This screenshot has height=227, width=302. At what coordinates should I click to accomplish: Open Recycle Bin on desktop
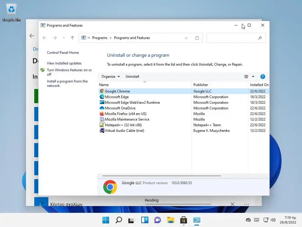pyautogui.click(x=12, y=12)
